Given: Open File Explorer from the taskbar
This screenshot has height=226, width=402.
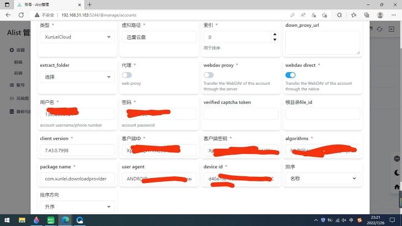Looking at the screenshot, I should tap(22, 220).
